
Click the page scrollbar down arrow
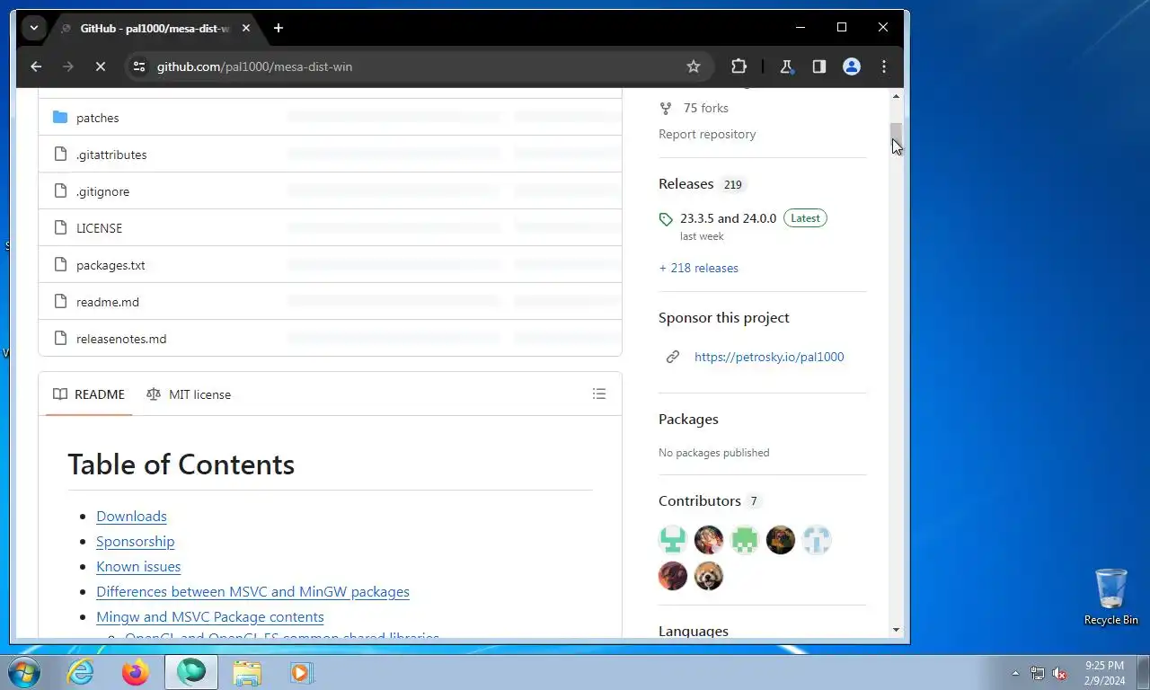pos(896,631)
